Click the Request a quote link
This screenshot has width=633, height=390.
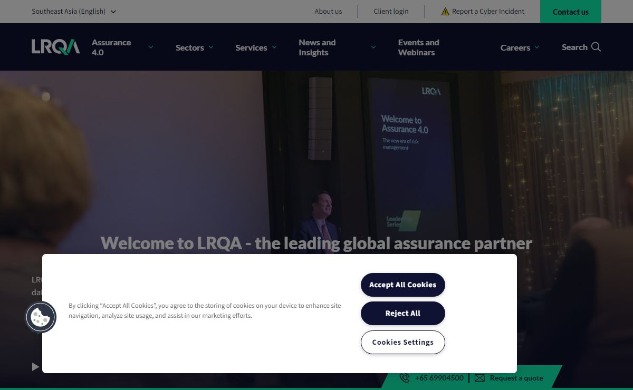pos(516,378)
